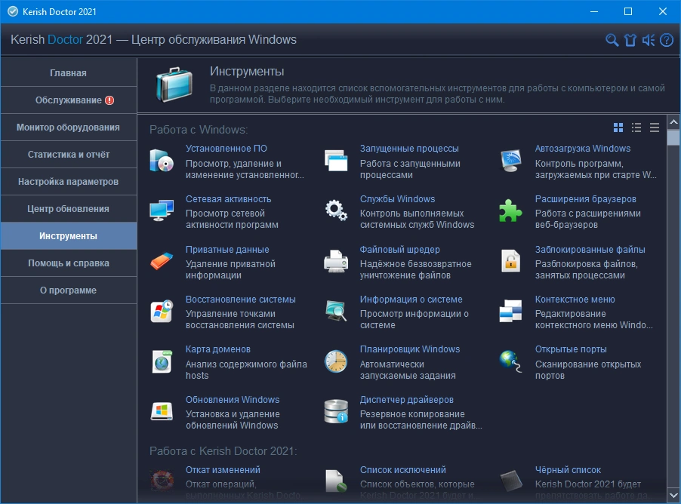Screen dimensions: 681x504
Task: Open the search magnifier icon in header
Action: click(612, 41)
